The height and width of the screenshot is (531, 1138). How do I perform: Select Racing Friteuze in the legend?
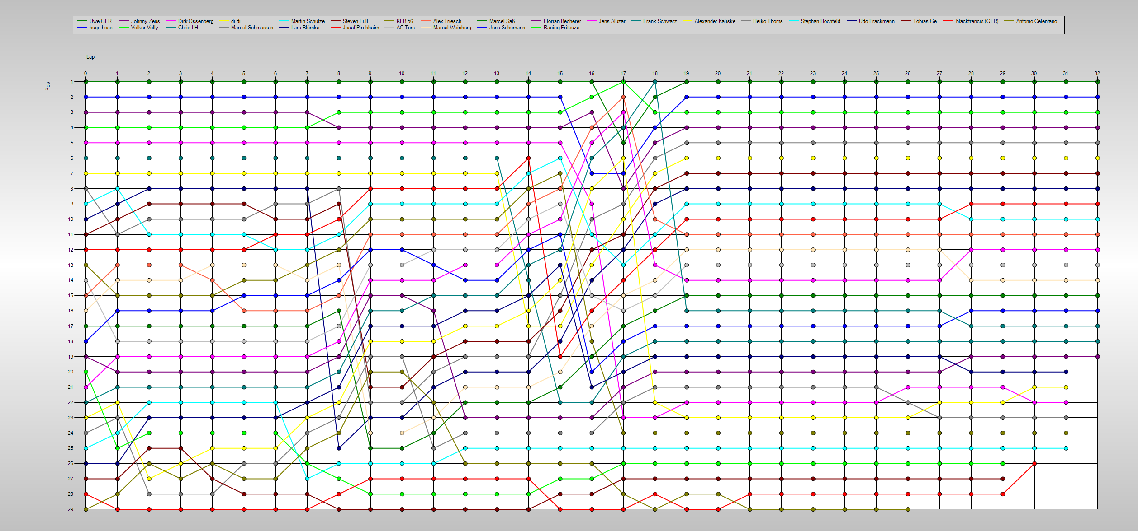click(555, 28)
